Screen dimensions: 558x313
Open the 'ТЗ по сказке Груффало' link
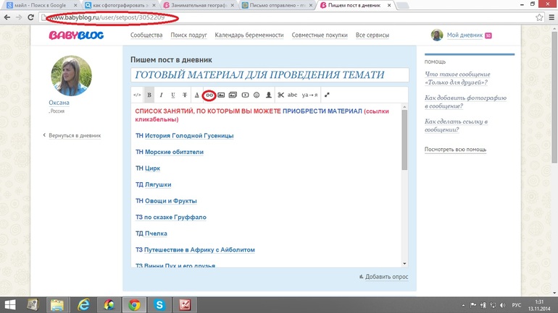(x=171, y=218)
